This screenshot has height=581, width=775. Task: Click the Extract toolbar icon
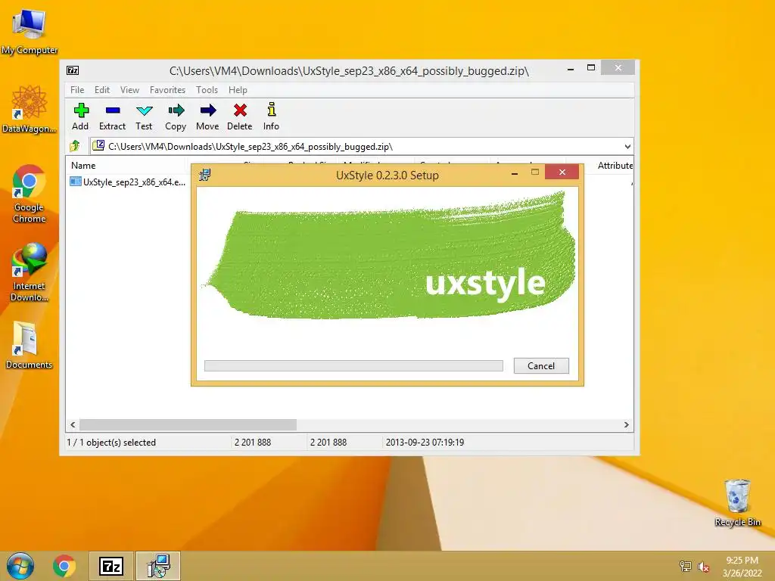point(112,117)
